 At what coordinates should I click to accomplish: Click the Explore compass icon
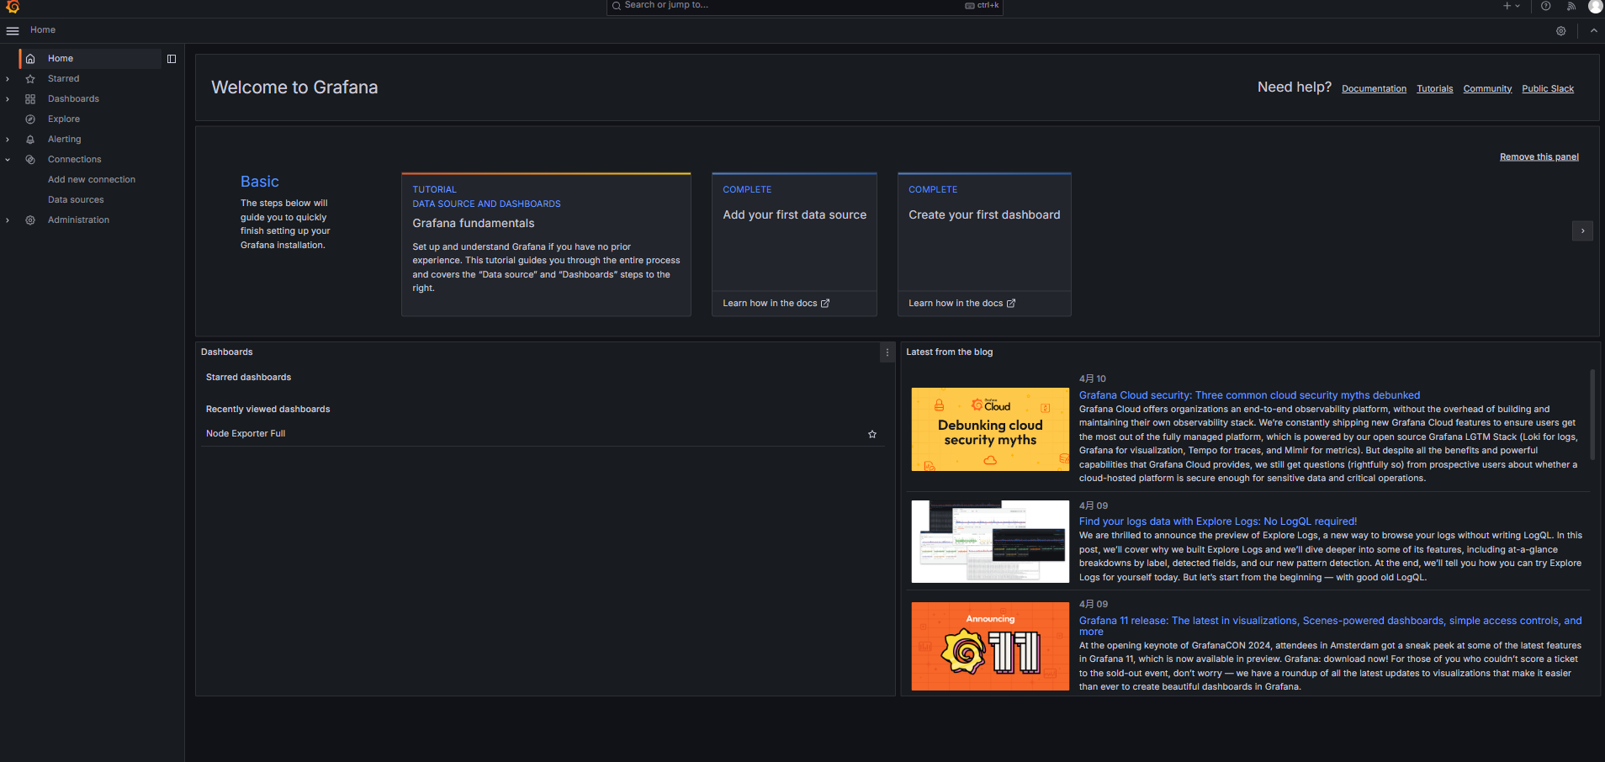[30, 119]
